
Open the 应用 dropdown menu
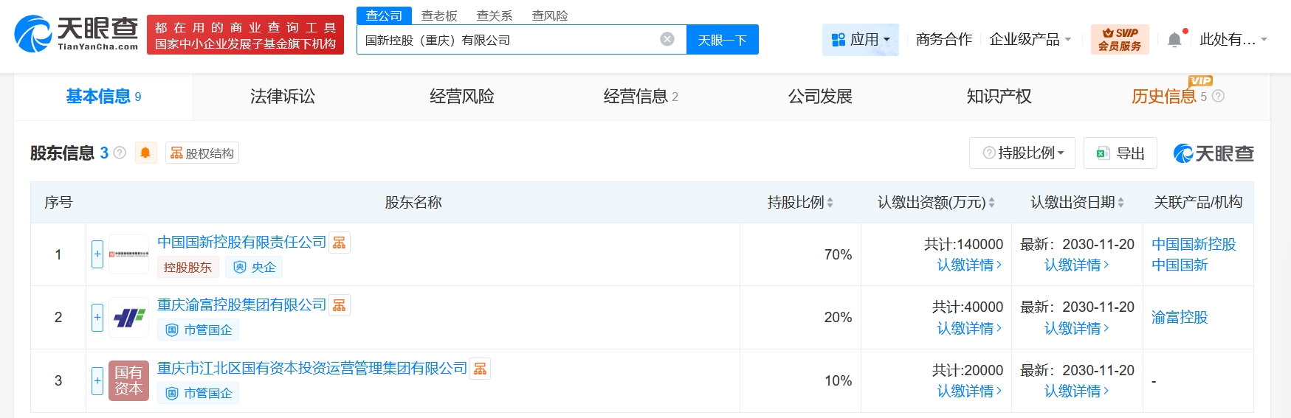(860, 40)
